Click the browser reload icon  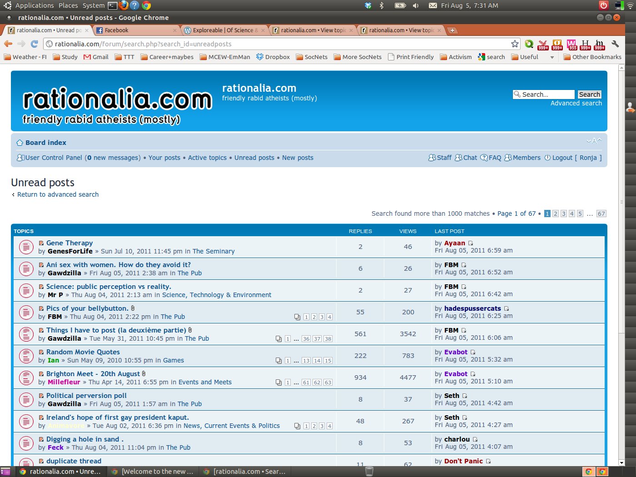pyautogui.click(x=34, y=44)
